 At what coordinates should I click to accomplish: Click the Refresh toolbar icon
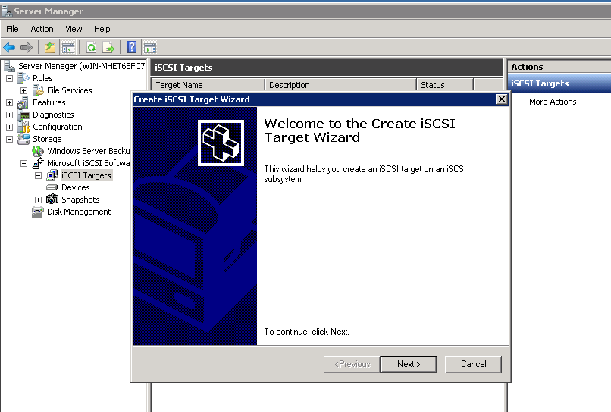[x=92, y=47]
